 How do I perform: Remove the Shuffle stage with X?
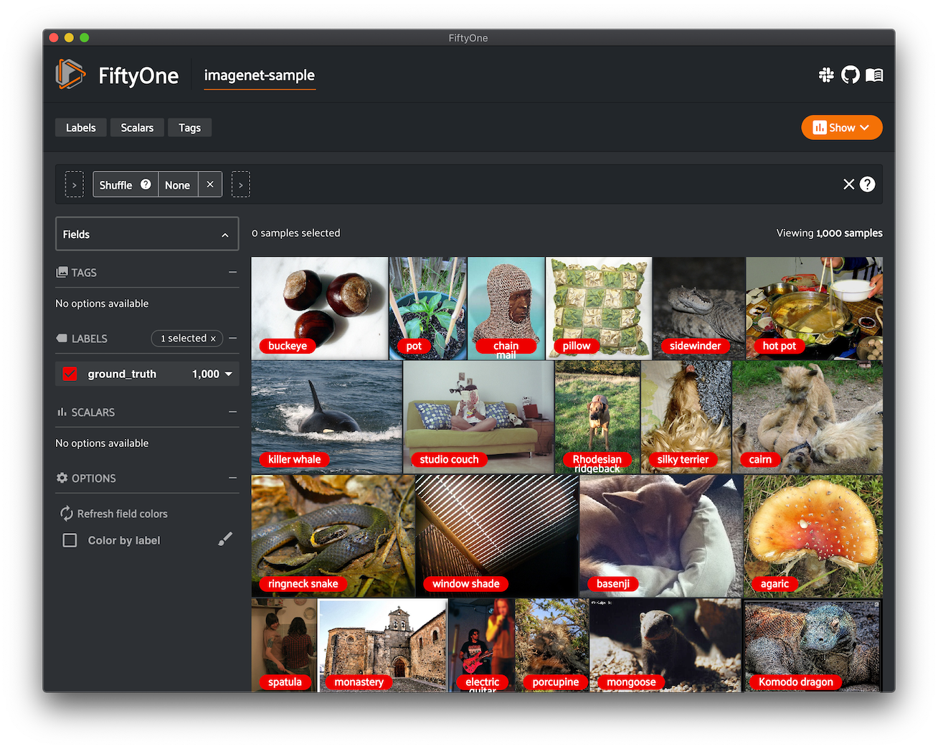(x=210, y=184)
